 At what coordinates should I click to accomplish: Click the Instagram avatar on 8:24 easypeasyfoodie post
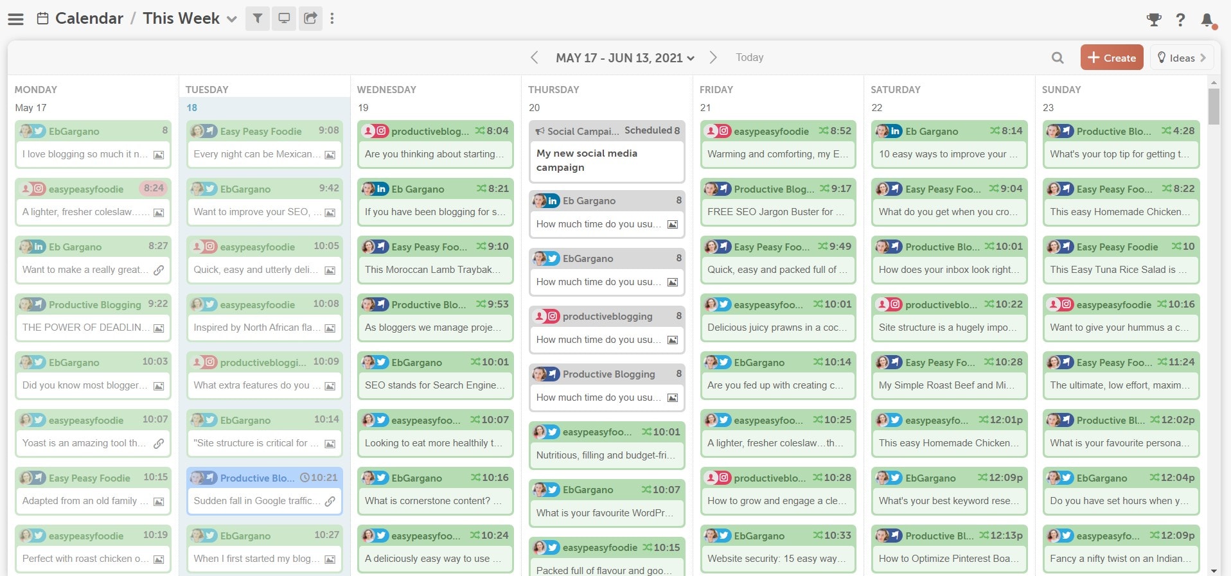point(33,189)
